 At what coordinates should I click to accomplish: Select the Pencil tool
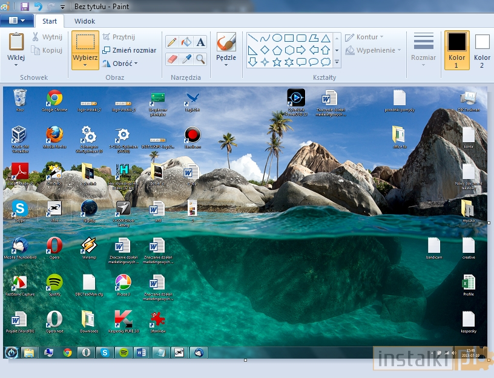[x=172, y=42]
